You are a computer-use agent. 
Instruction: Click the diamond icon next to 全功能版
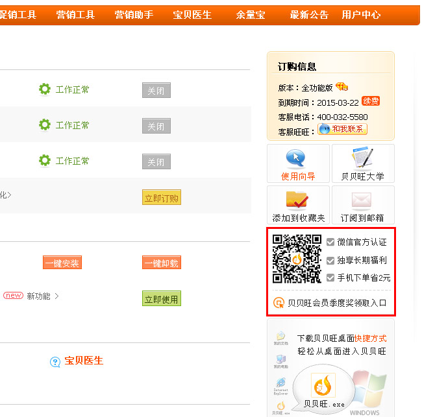tap(341, 86)
